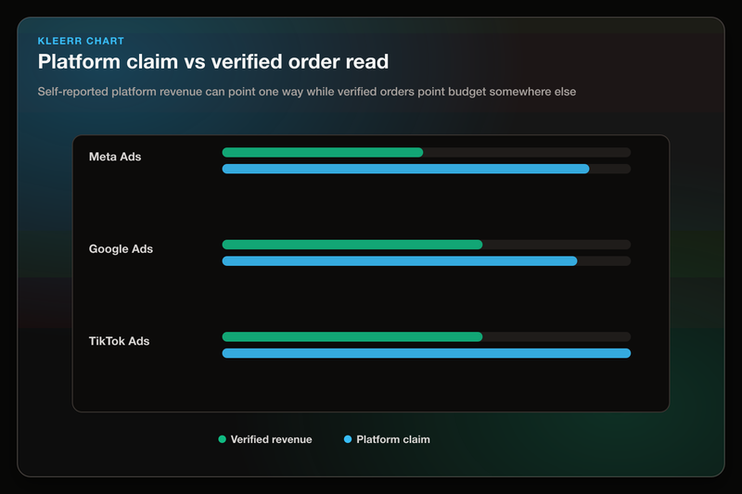The height and width of the screenshot is (494, 742).
Task: Click the green Verified revenue legend dot
Action: click(x=222, y=439)
